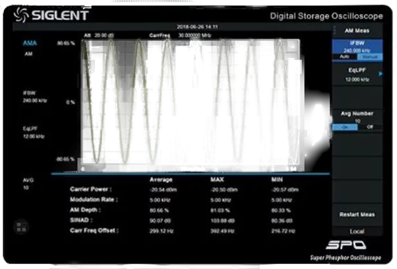Click the MAX SINAD value 103.88 dB
The image size is (397, 269).
222,221
